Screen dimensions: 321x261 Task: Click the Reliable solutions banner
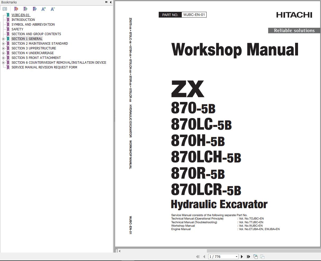(294, 31)
